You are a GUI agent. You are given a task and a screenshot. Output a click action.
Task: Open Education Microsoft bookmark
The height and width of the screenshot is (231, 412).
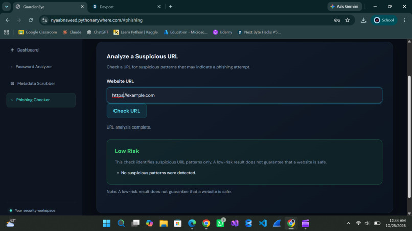(x=185, y=32)
